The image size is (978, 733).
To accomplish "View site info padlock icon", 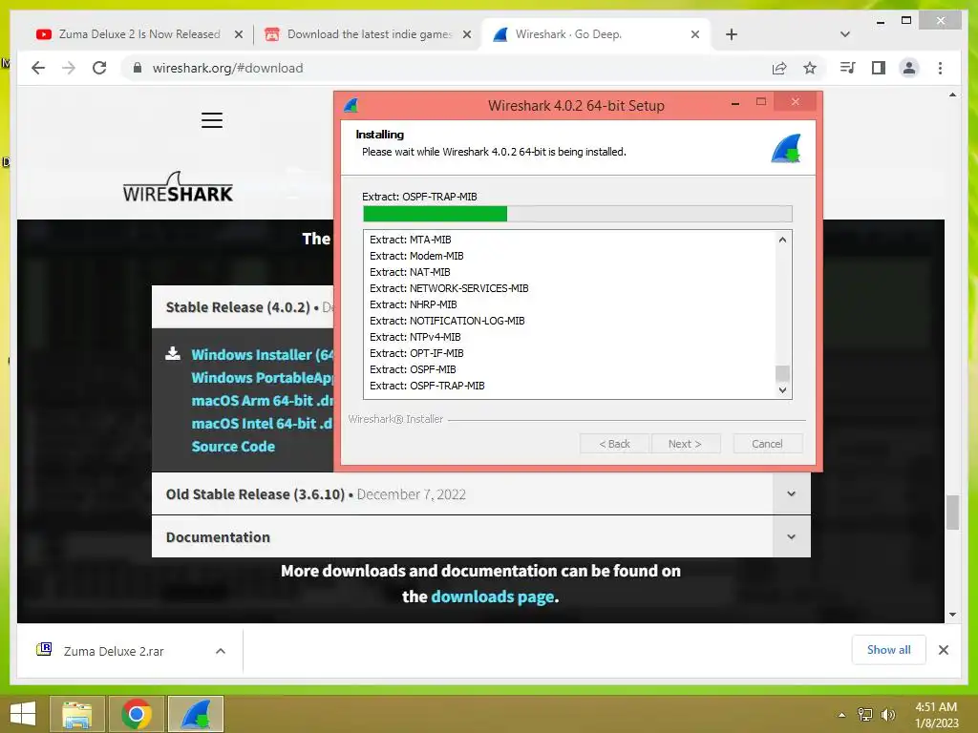I will tap(138, 68).
